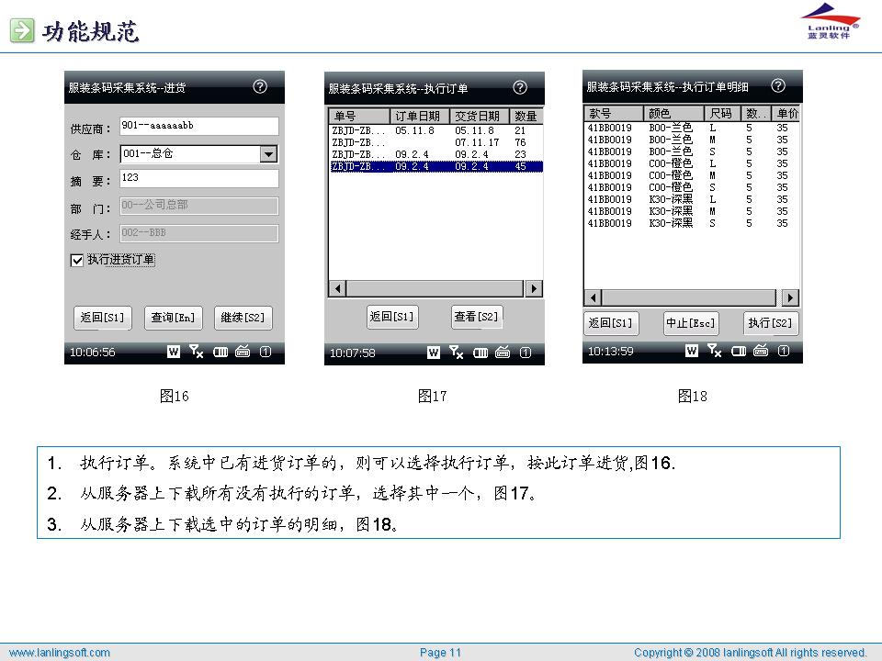Click 颜色 column header in detail list

[x=673, y=113]
